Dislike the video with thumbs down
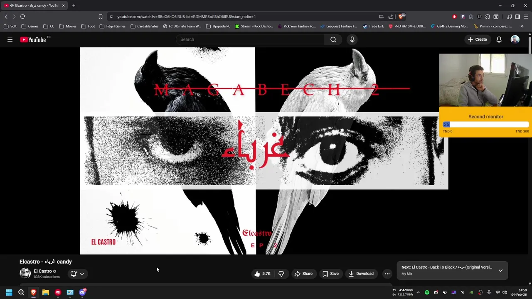532x299 pixels. (281, 274)
